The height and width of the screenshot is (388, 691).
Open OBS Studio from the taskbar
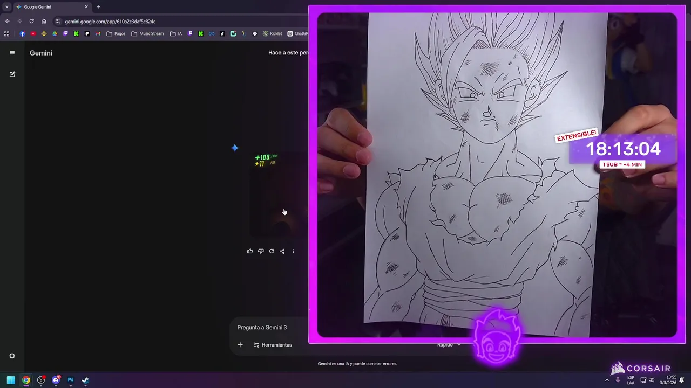pos(41,380)
